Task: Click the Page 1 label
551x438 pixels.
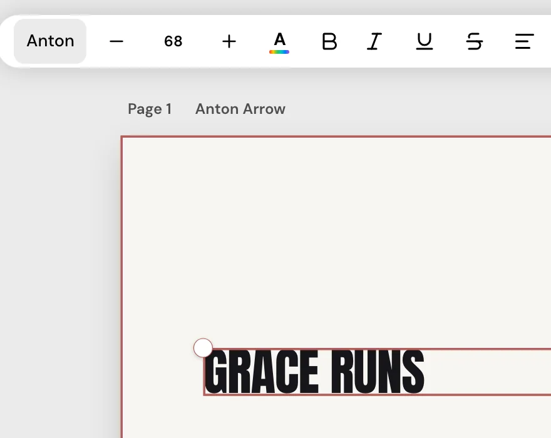Action: [x=150, y=109]
